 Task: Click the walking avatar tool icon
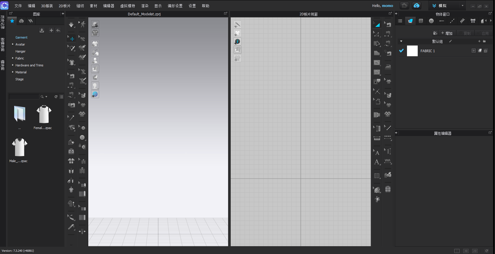click(x=83, y=24)
